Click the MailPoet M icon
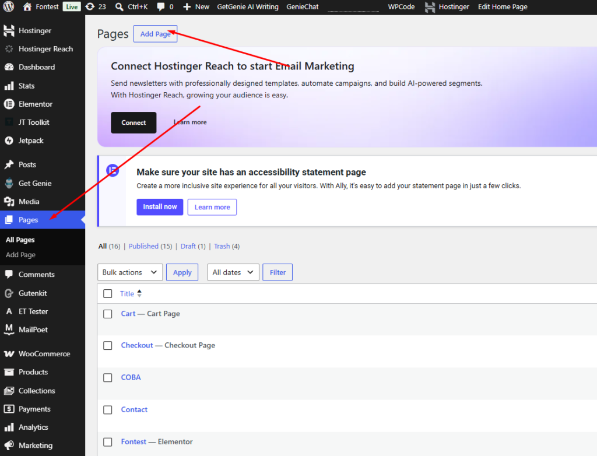Image resolution: width=597 pixels, height=456 pixels. click(x=9, y=329)
